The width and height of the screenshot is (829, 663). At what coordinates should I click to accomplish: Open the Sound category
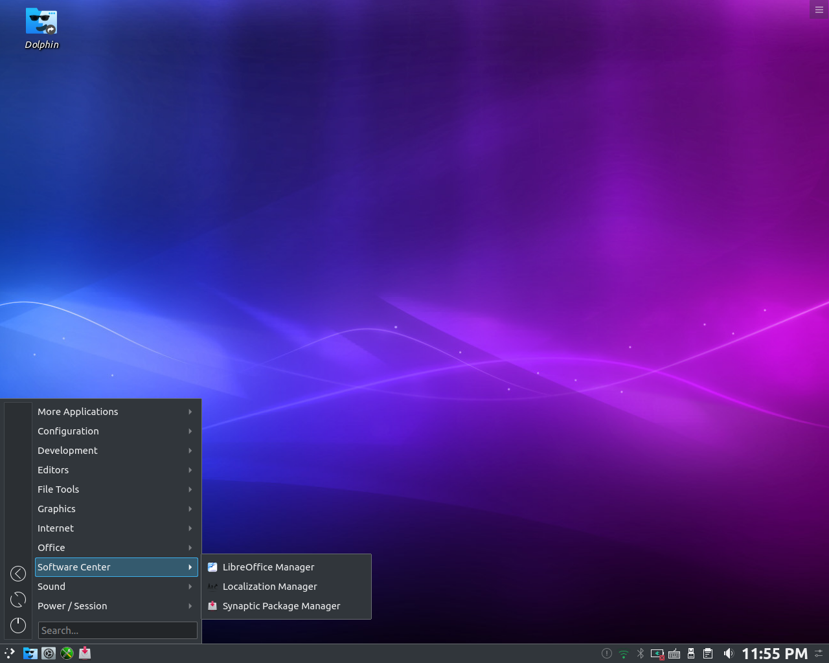[117, 587]
